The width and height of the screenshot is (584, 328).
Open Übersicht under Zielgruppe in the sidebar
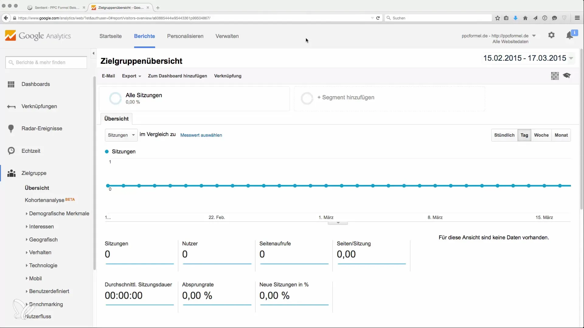tap(37, 188)
